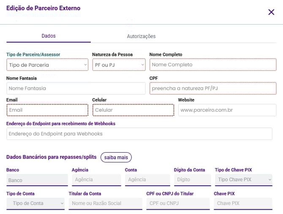283x214 pixels.
Task: Focus the Nome Completo input field
Action: pyautogui.click(x=212, y=65)
